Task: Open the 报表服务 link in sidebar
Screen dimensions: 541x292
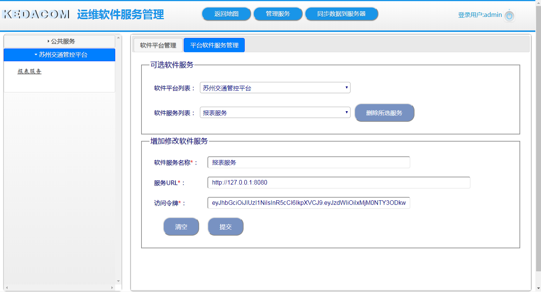Action: coord(29,71)
